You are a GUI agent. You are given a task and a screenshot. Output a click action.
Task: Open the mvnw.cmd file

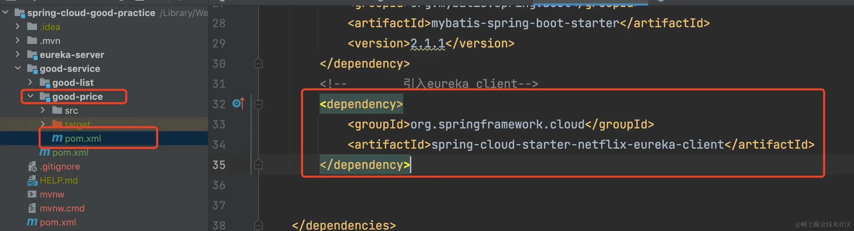tap(62, 208)
